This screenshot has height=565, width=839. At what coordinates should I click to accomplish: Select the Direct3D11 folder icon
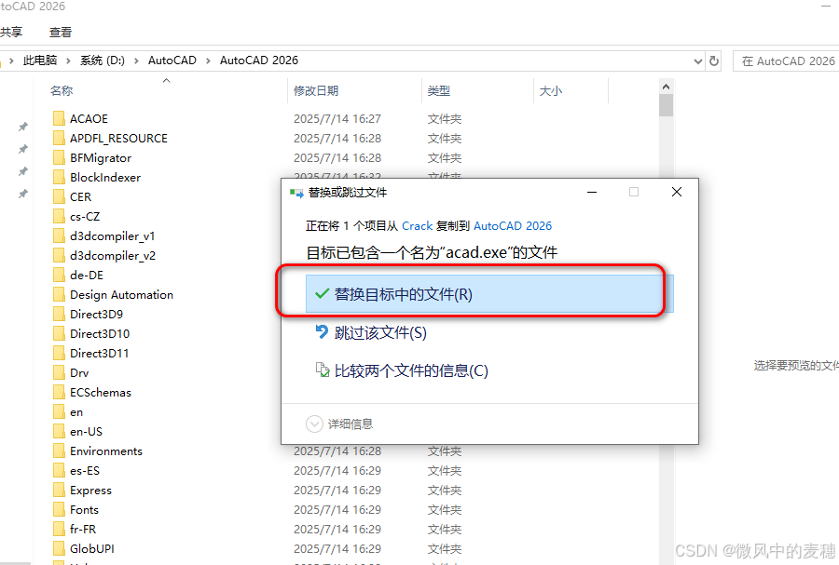click(59, 353)
